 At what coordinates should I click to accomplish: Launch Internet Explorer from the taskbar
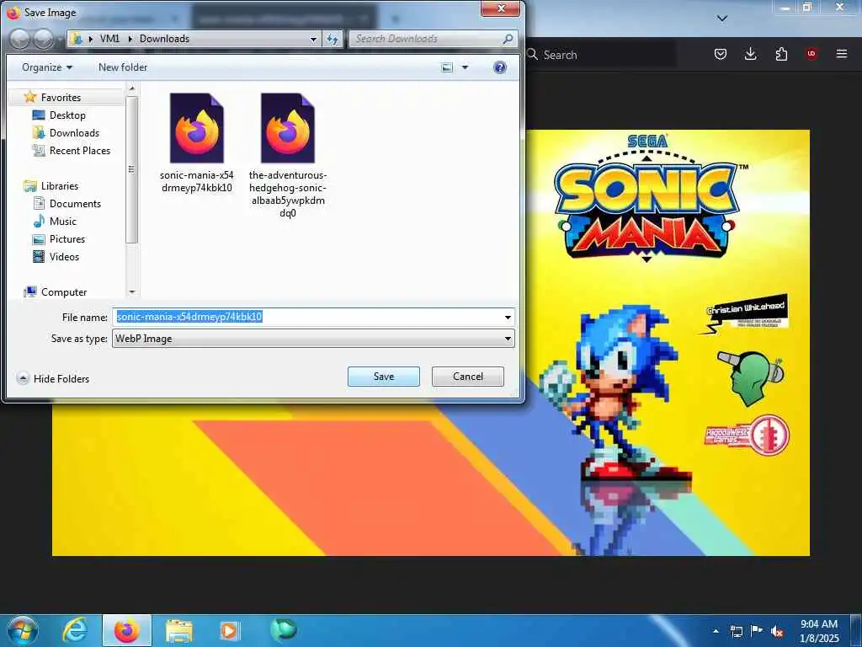[x=75, y=630]
